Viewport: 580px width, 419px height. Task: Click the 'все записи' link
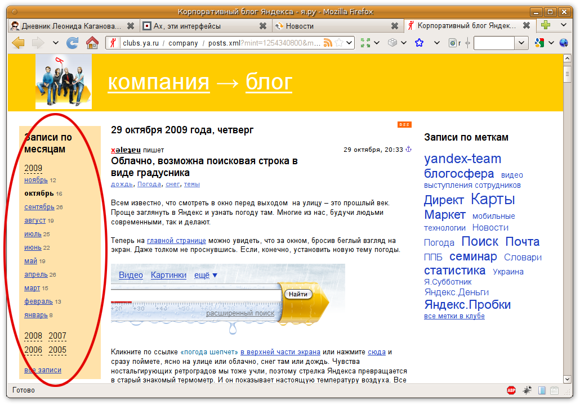[43, 370]
